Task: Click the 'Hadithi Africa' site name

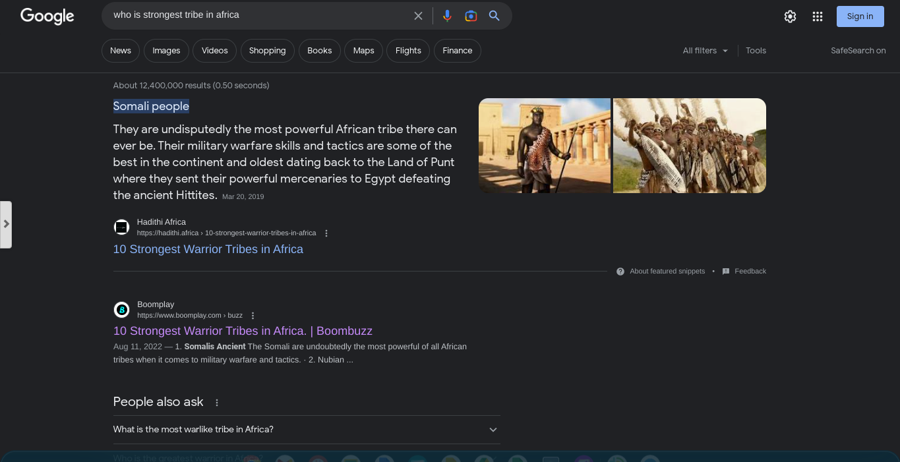Action: [x=162, y=222]
